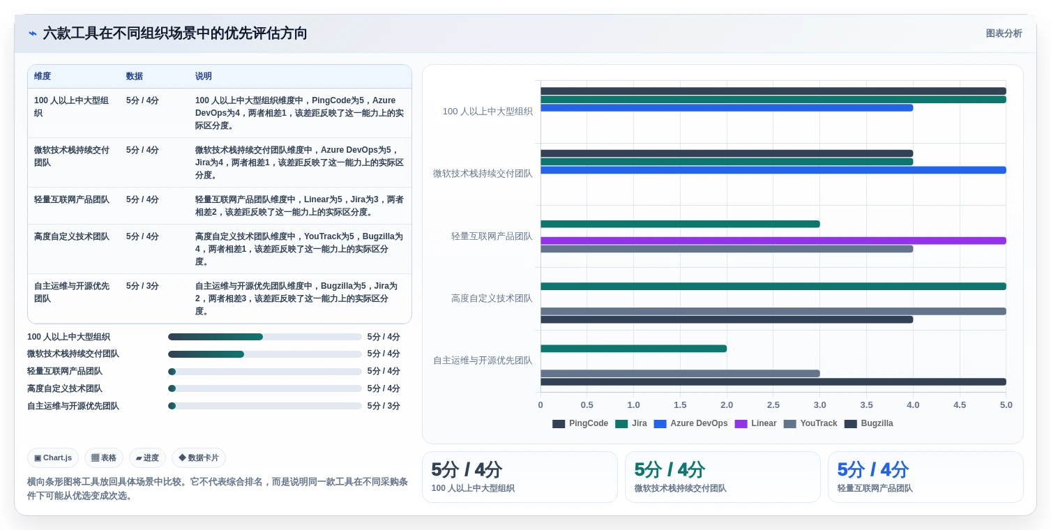Click the blue lightning icon beside the title

click(x=33, y=33)
